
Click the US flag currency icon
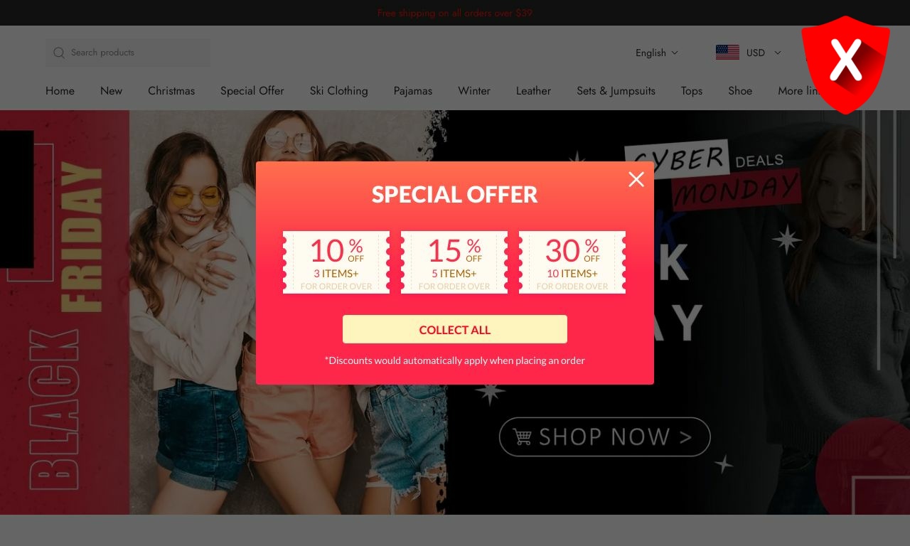point(727,53)
